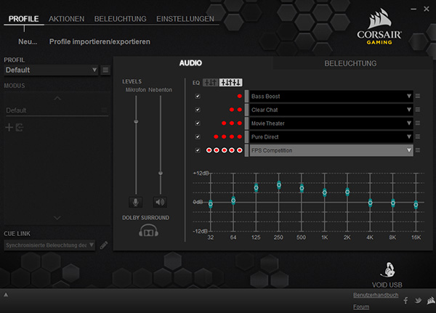Import mode using arrow icon
The image size is (436, 313).
[19, 127]
